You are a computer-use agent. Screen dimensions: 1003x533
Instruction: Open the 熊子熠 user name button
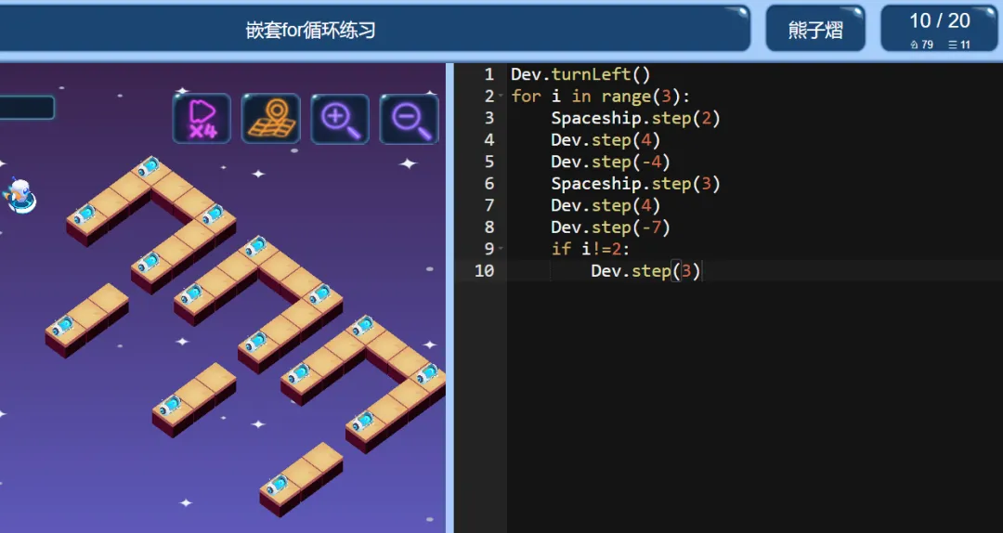coord(815,30)
